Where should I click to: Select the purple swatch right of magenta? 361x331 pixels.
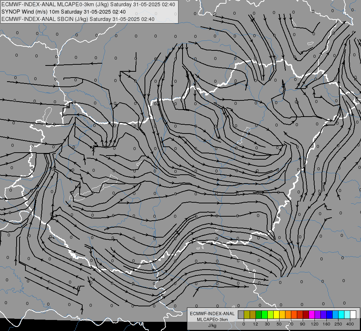click(x=318, y=314)
